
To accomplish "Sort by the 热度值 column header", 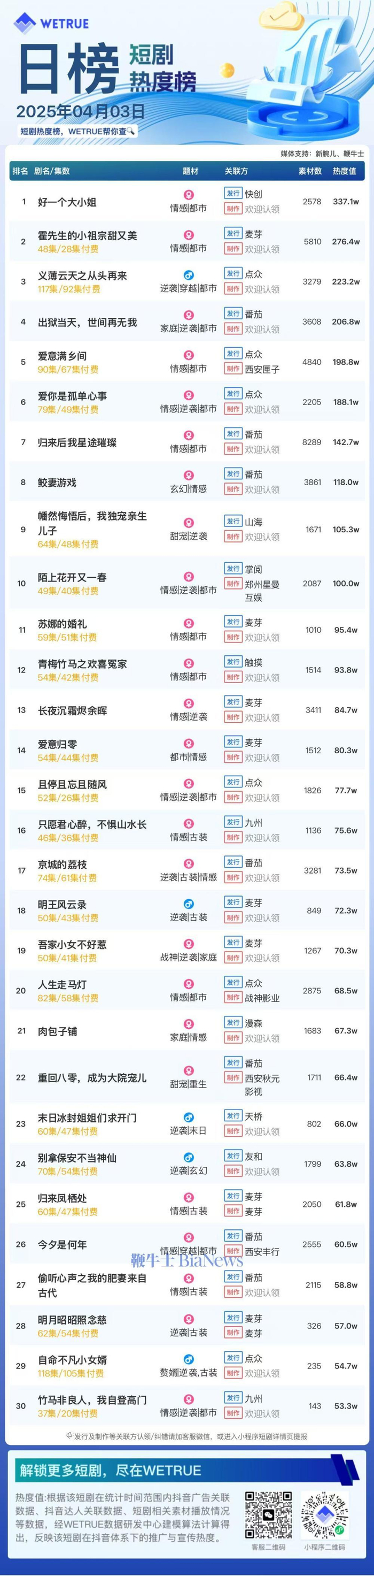I will tap(344, 171).
